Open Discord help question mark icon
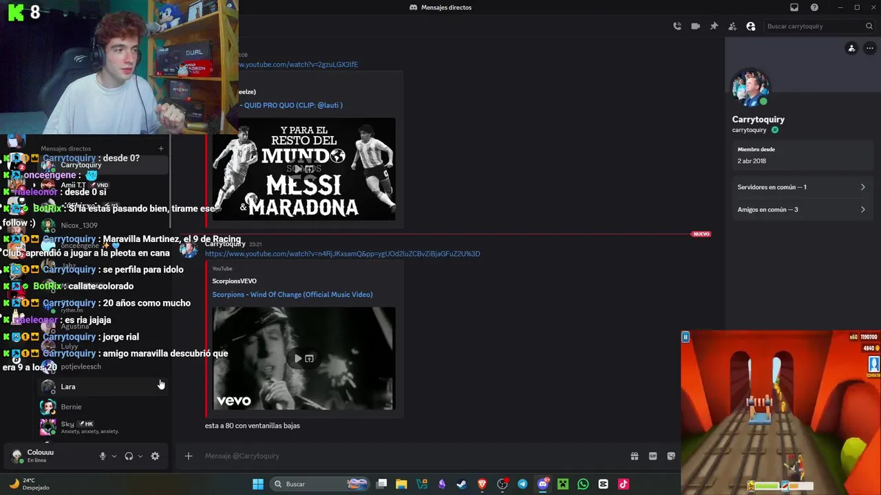Viewport: 881px width, 495px height. (814, 8)
